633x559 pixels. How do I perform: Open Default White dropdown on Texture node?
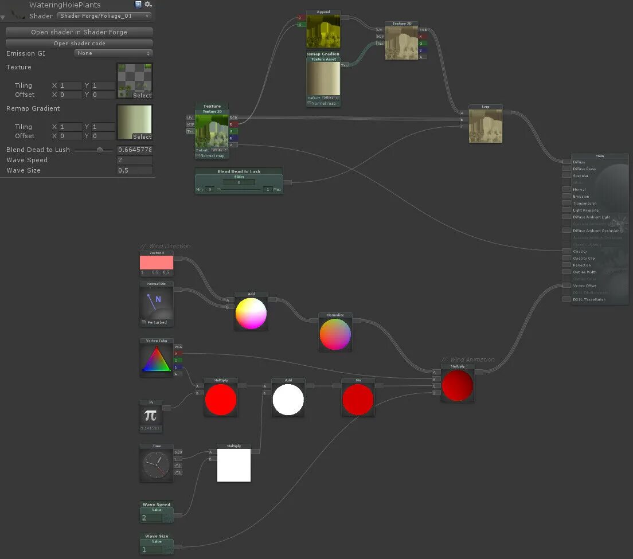(219, 150)
